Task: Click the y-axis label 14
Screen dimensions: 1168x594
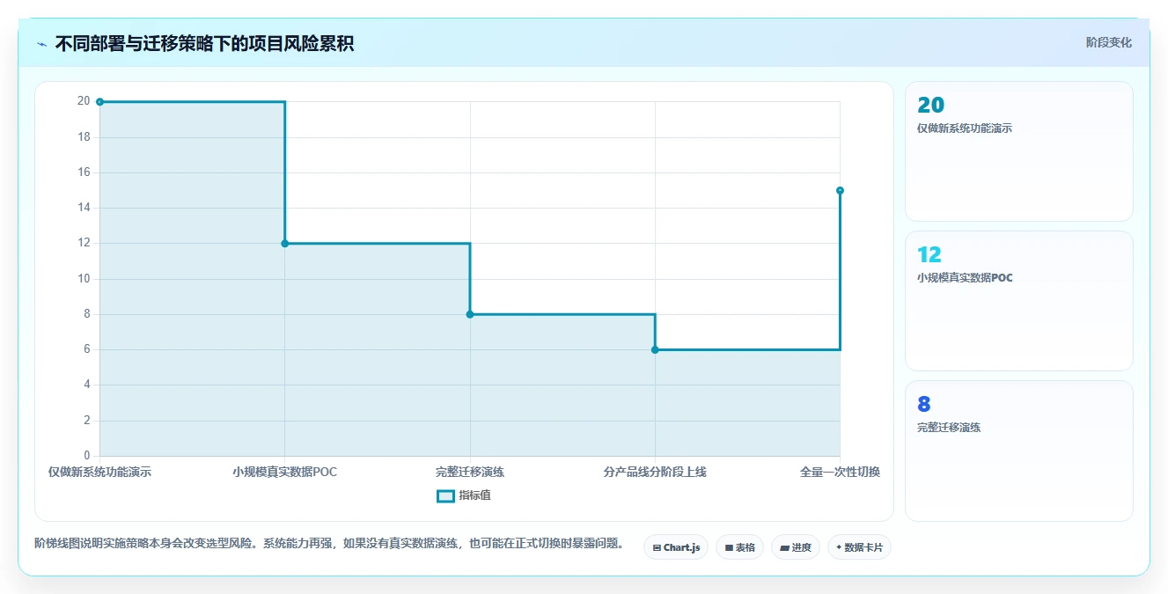Action: click(x=84, y=208)
